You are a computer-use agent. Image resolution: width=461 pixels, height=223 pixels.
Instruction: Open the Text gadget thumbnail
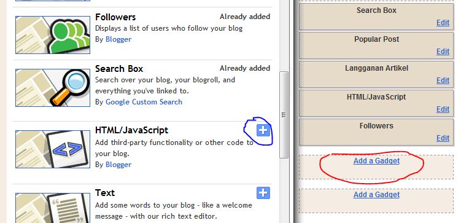coord(53,208)
